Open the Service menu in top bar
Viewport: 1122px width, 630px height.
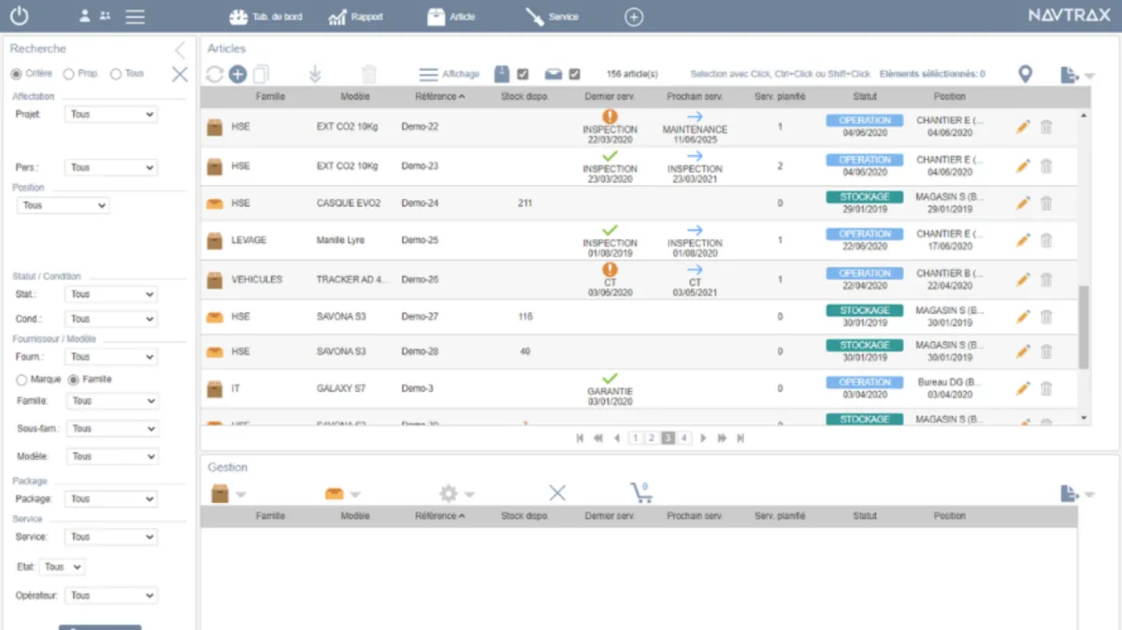click(x=552, y=17)
